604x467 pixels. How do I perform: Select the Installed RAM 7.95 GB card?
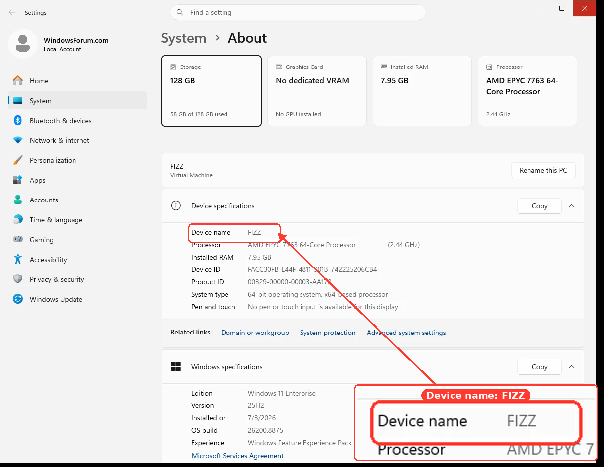pos(422,91)
